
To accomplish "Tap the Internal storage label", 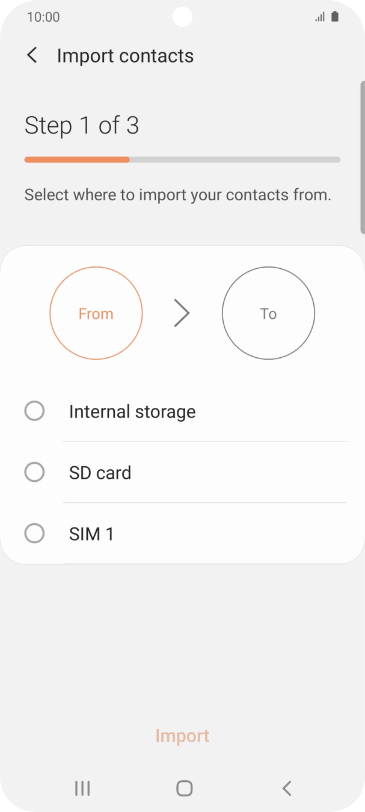I will click(x=132, y=412).
